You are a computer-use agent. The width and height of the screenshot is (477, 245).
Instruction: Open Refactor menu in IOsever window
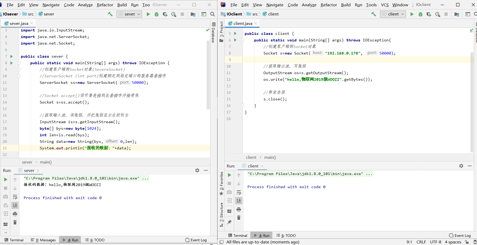click(x=105, y=5)
